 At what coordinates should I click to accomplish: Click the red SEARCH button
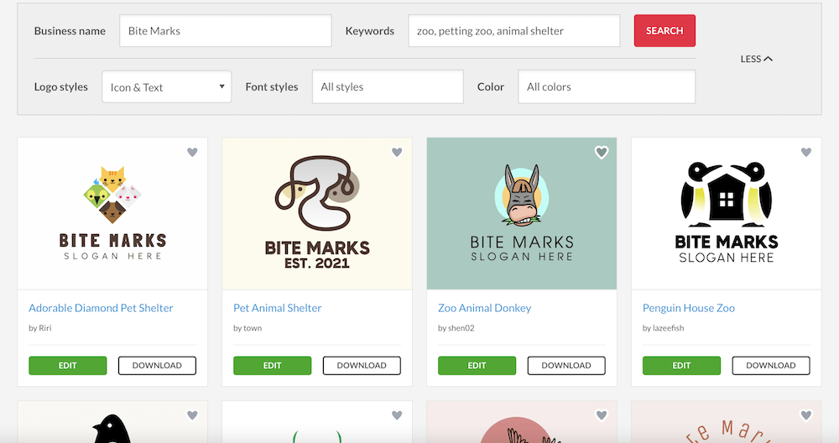click(x=664, y=30)
